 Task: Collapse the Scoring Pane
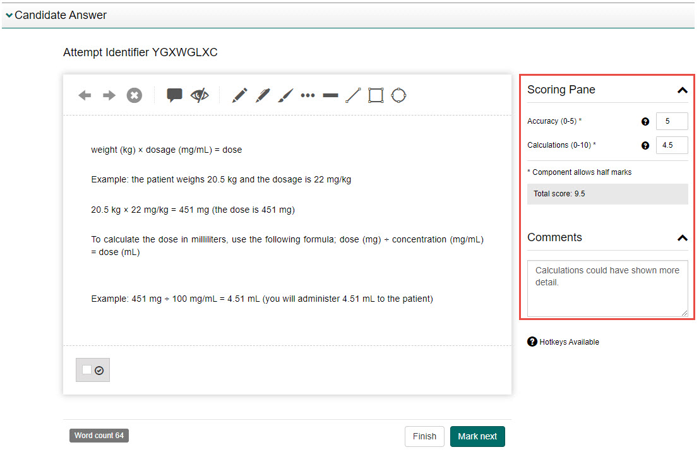pyautogui.click(x=682, y=90)
